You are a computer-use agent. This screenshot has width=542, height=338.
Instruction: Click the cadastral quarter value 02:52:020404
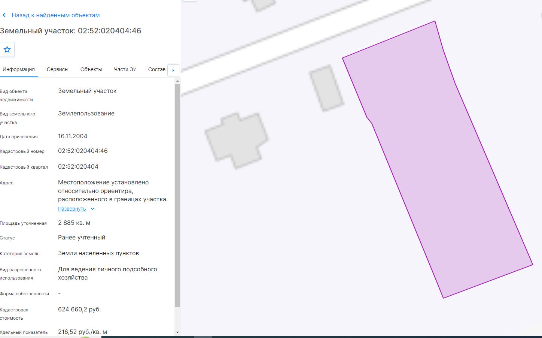click(78, 167)
